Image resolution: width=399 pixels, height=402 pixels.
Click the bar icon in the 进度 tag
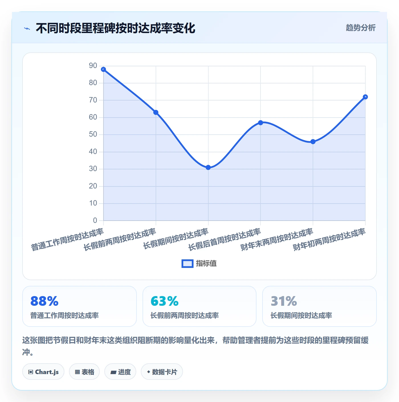pyautogui.click(x=113, y=372)
